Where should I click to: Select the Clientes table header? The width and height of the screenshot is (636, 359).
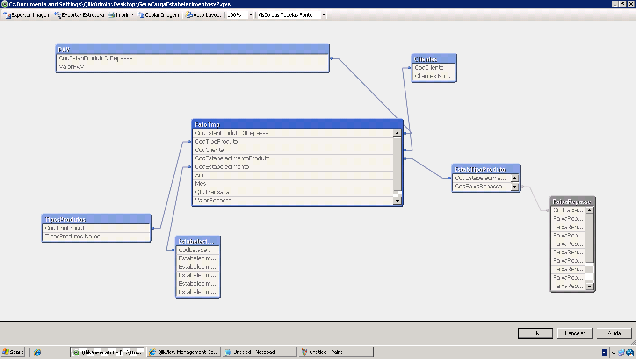(x=434, y=59)
